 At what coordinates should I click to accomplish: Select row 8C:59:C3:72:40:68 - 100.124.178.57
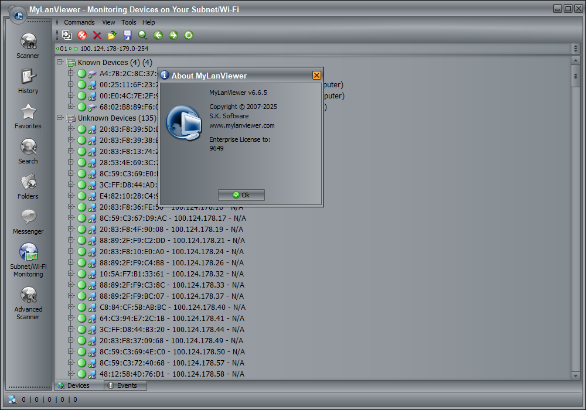pyautogui.click(x=172, y=363)
